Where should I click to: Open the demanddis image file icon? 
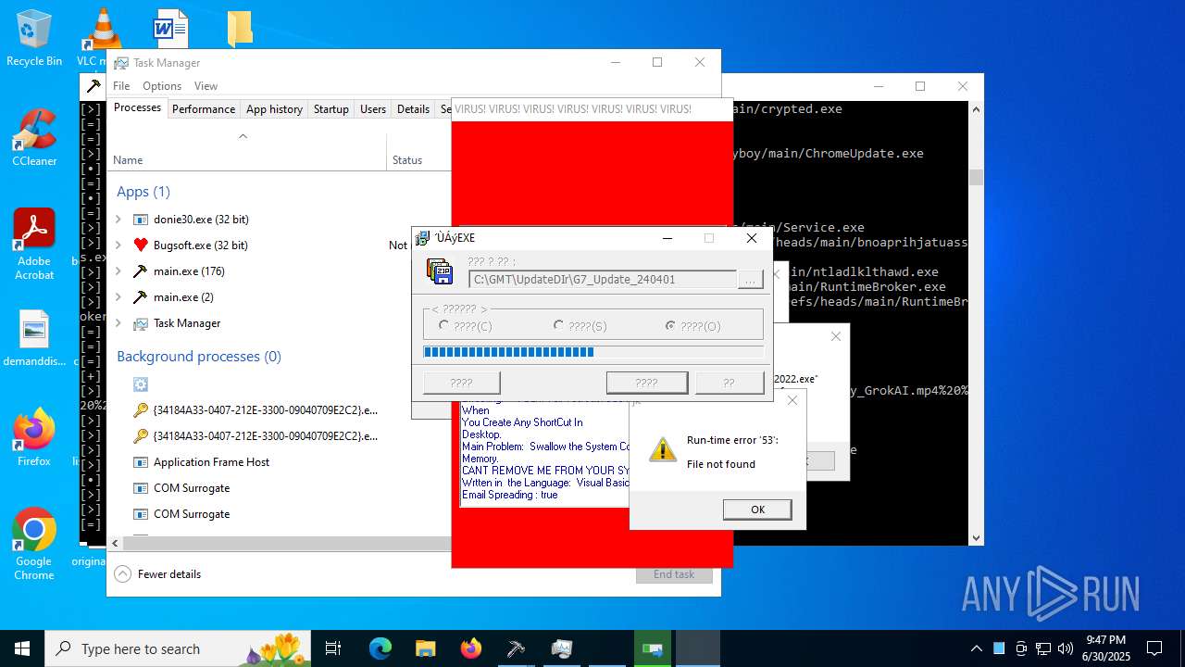34,338
